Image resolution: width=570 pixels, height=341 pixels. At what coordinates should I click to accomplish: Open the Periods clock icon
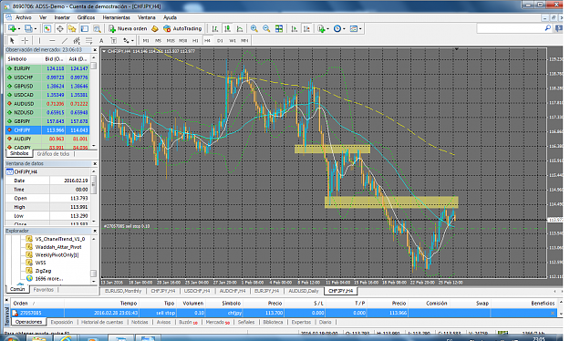coord(337,28)
